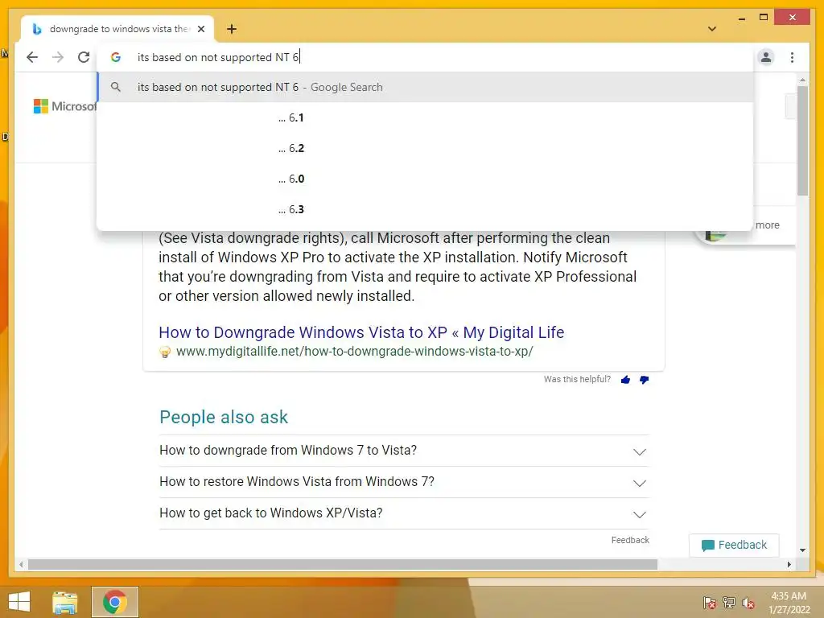This screenshot has width=824, height=618.
Task: Click the horizontal scrollbar thumb
Action: (x=342, y=564)
